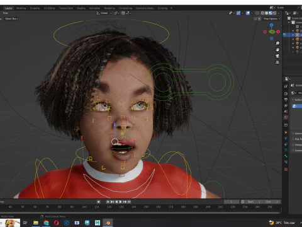
Task: Open the Tool properties tab
Action: pyautogui.click(x=286, y=86)
